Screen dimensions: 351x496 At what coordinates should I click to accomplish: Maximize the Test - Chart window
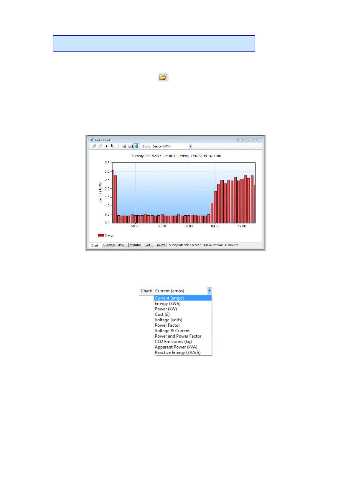click(249, 140)
